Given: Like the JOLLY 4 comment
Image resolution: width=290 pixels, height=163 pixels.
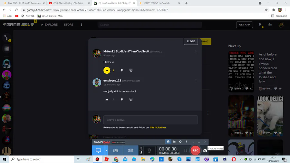Looking at the screenshot, I should pos(107,70).
